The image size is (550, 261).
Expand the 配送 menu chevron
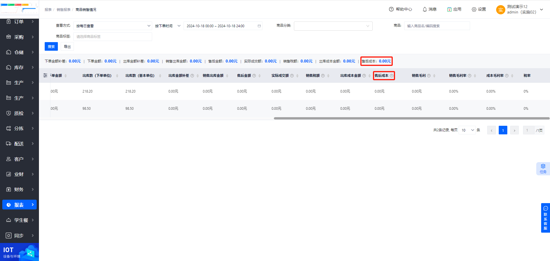(x=33, y=144)
